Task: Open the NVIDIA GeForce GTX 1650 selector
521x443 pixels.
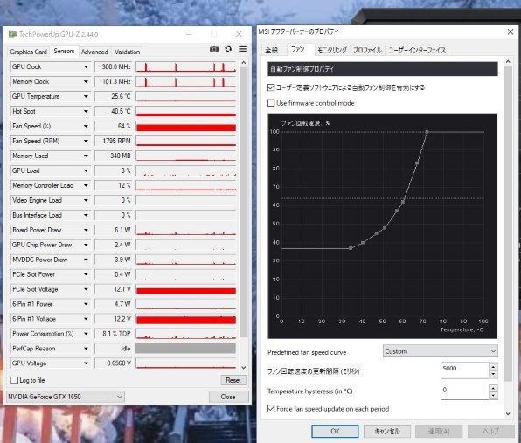Action: click(65, 397)
